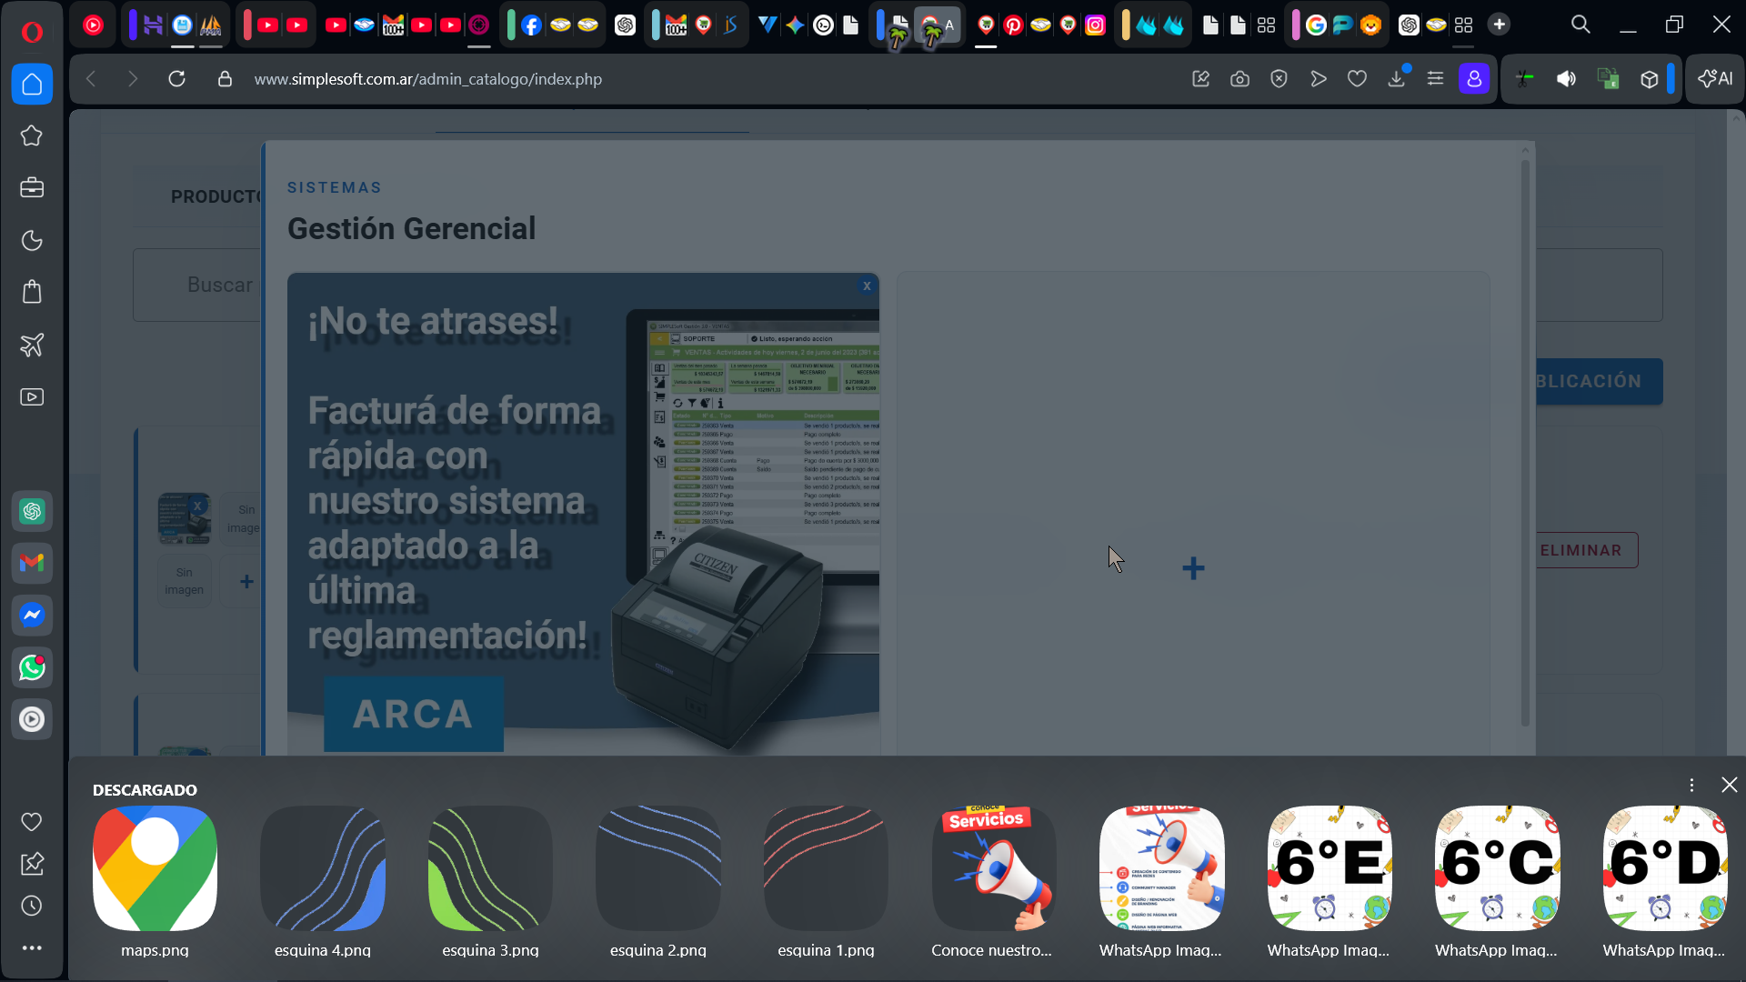Viewport: 1746px width, 982px height.
Task: Search tabs with magnifier icon
Action: tap(1580, 25)
